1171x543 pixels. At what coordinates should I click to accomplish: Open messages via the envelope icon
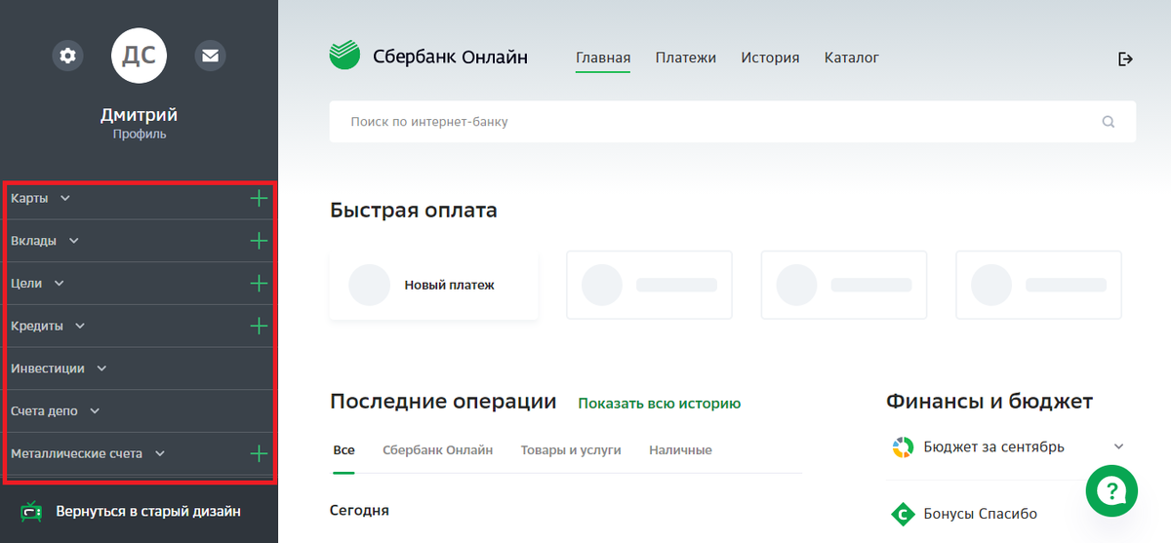tap(210, 56)
